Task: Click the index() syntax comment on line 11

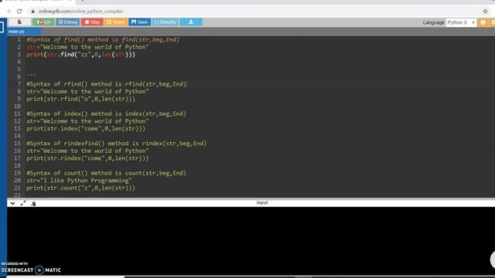Action: point(107,114)
